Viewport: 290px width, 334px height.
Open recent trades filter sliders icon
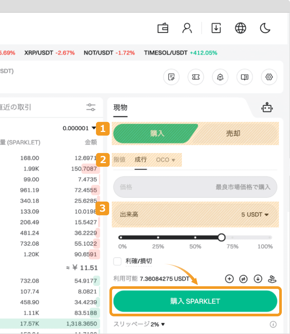(91, 107)
